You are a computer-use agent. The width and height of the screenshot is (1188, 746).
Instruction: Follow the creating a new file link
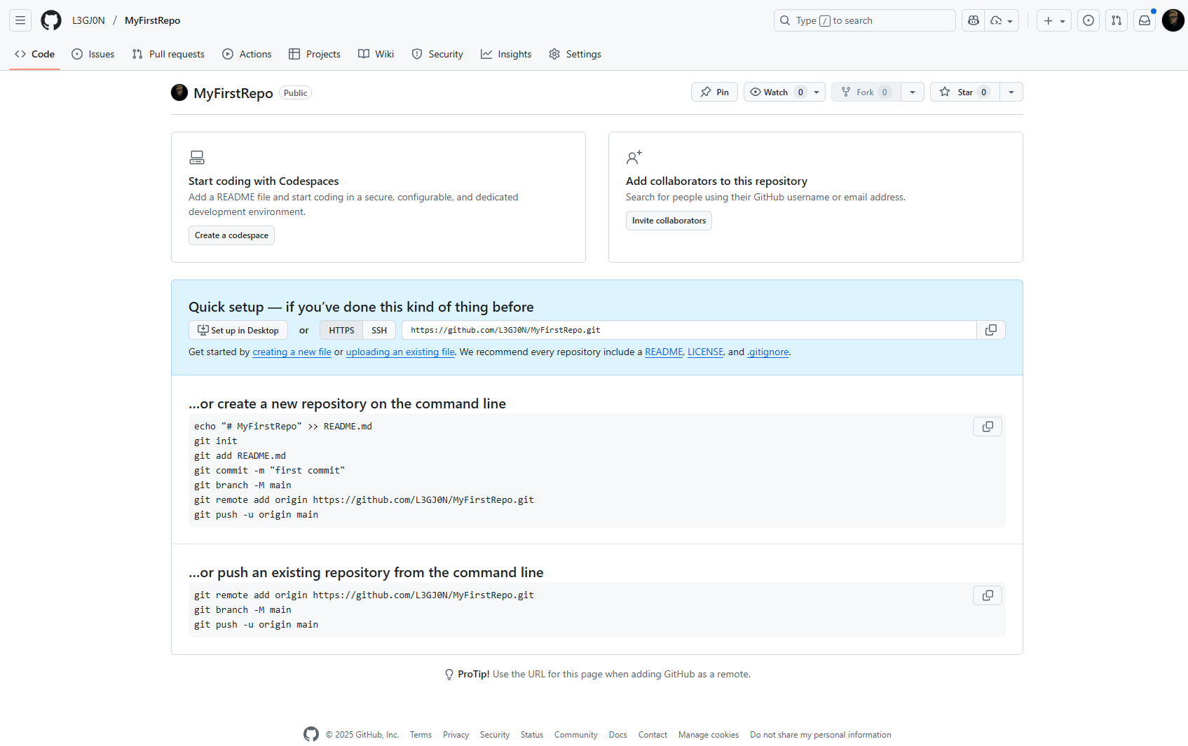click(x=292, y=352)
